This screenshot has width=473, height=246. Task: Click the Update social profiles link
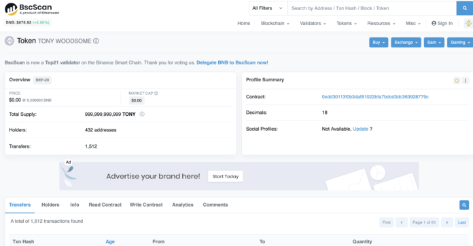click(x=360, y=129)
